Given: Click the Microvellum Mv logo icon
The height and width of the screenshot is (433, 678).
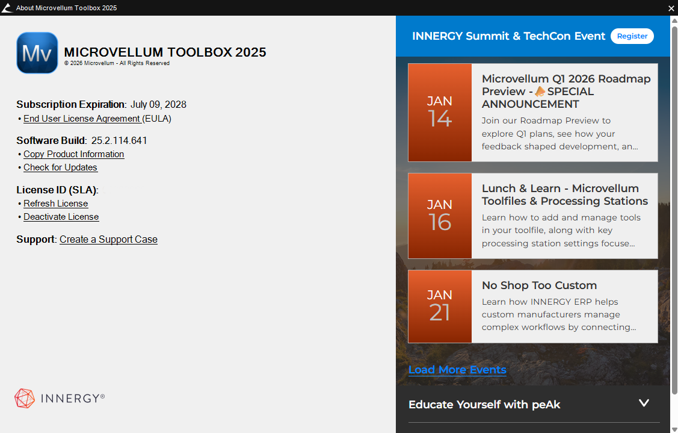Looking at the screenshot, I should pyautogui.click(x=37, y=53).
